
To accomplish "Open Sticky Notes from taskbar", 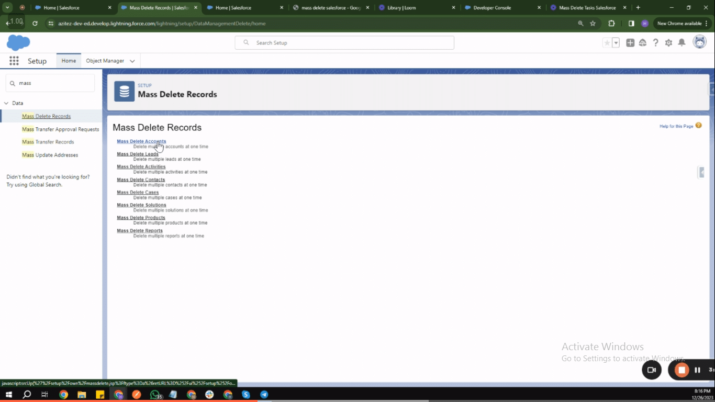I will (100, 395).
